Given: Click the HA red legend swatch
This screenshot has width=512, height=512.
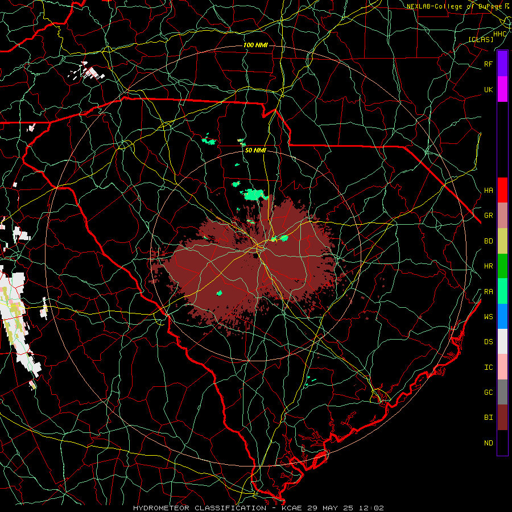Looking at the screenshot, I should [502, 190].
